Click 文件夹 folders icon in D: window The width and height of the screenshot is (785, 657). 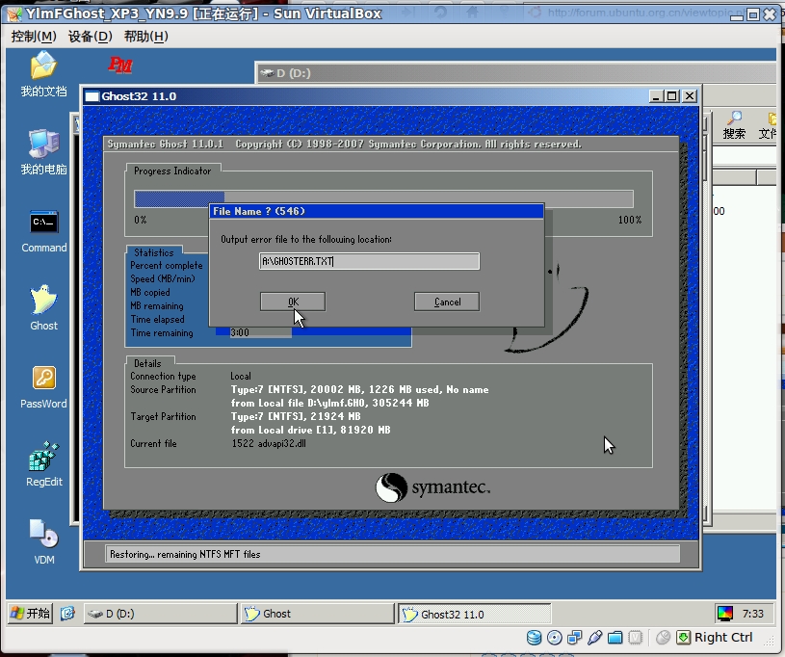(x=770, y=124)
